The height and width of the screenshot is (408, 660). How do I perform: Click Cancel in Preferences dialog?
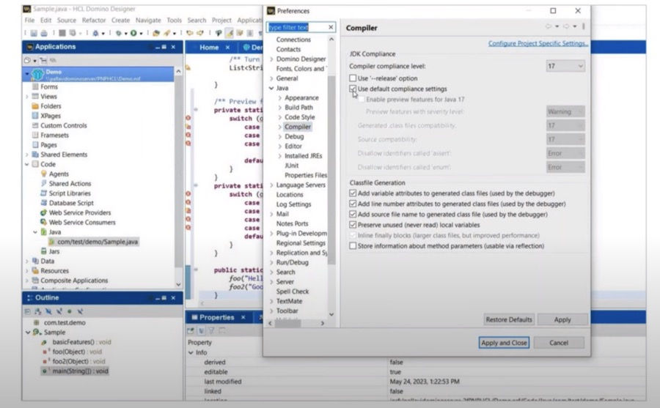point(559,343)
